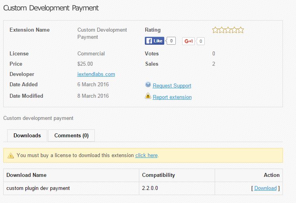Screen dimensions: 296x203
Task: Click the Download link in Action column
Action: [265, 188]
